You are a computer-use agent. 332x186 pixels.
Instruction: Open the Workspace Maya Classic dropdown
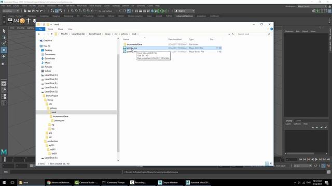pos(312,6)
